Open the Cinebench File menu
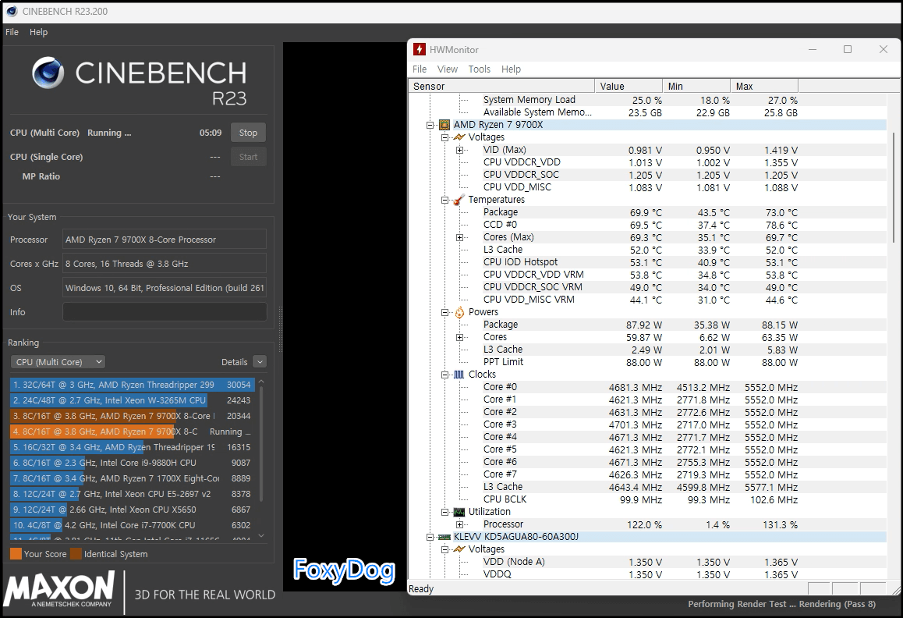Viewport: 903px width, 618px height. click(x=12, y=32)
